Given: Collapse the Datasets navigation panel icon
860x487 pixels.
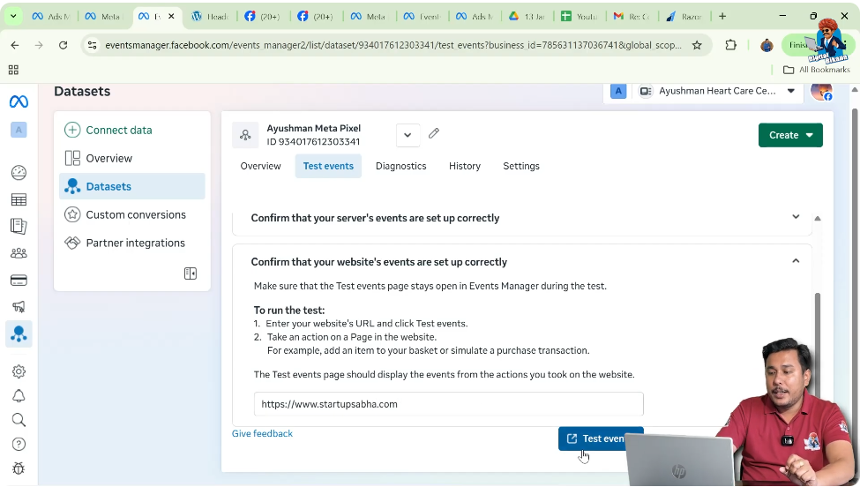Looking at the screenshot, I should click(191, 273).
